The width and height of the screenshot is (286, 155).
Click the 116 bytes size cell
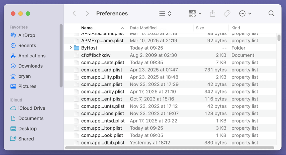215,99
